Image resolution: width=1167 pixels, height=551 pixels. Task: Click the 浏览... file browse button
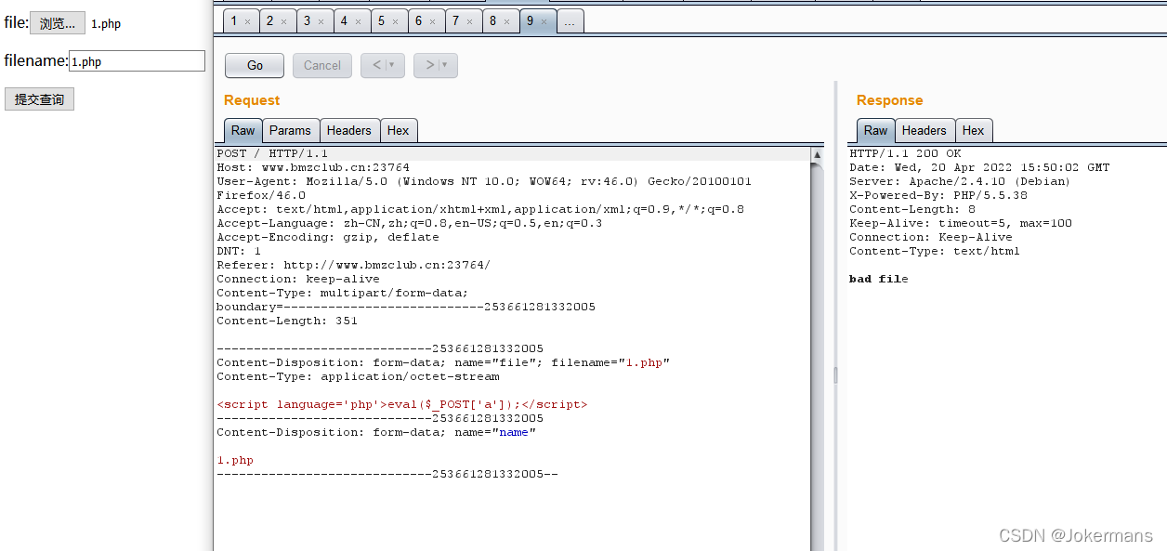tap(58, 23)
